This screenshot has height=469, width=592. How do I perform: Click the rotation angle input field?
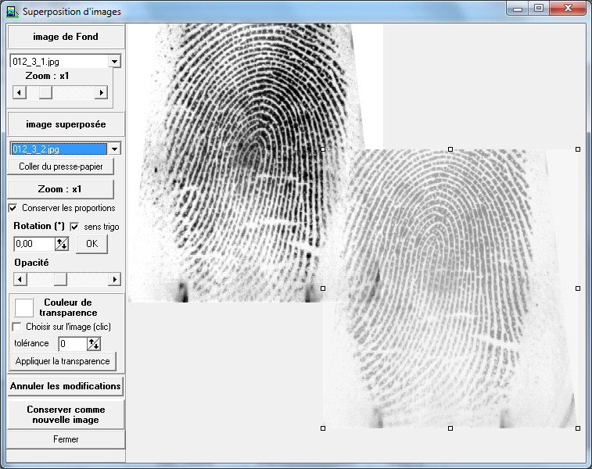click(34, 244)
